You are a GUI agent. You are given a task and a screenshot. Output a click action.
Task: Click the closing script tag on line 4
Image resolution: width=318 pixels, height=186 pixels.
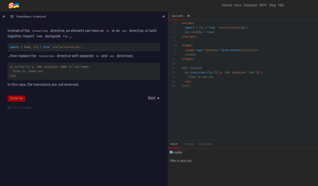coord(189,37)
